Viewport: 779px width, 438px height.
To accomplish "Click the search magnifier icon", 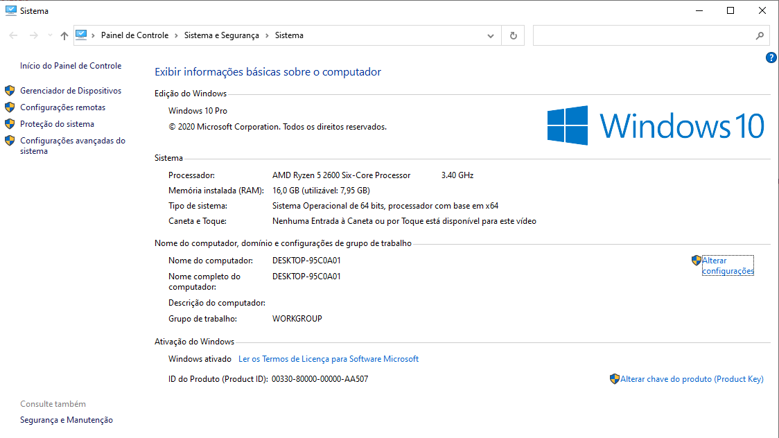I will (760, 36).
